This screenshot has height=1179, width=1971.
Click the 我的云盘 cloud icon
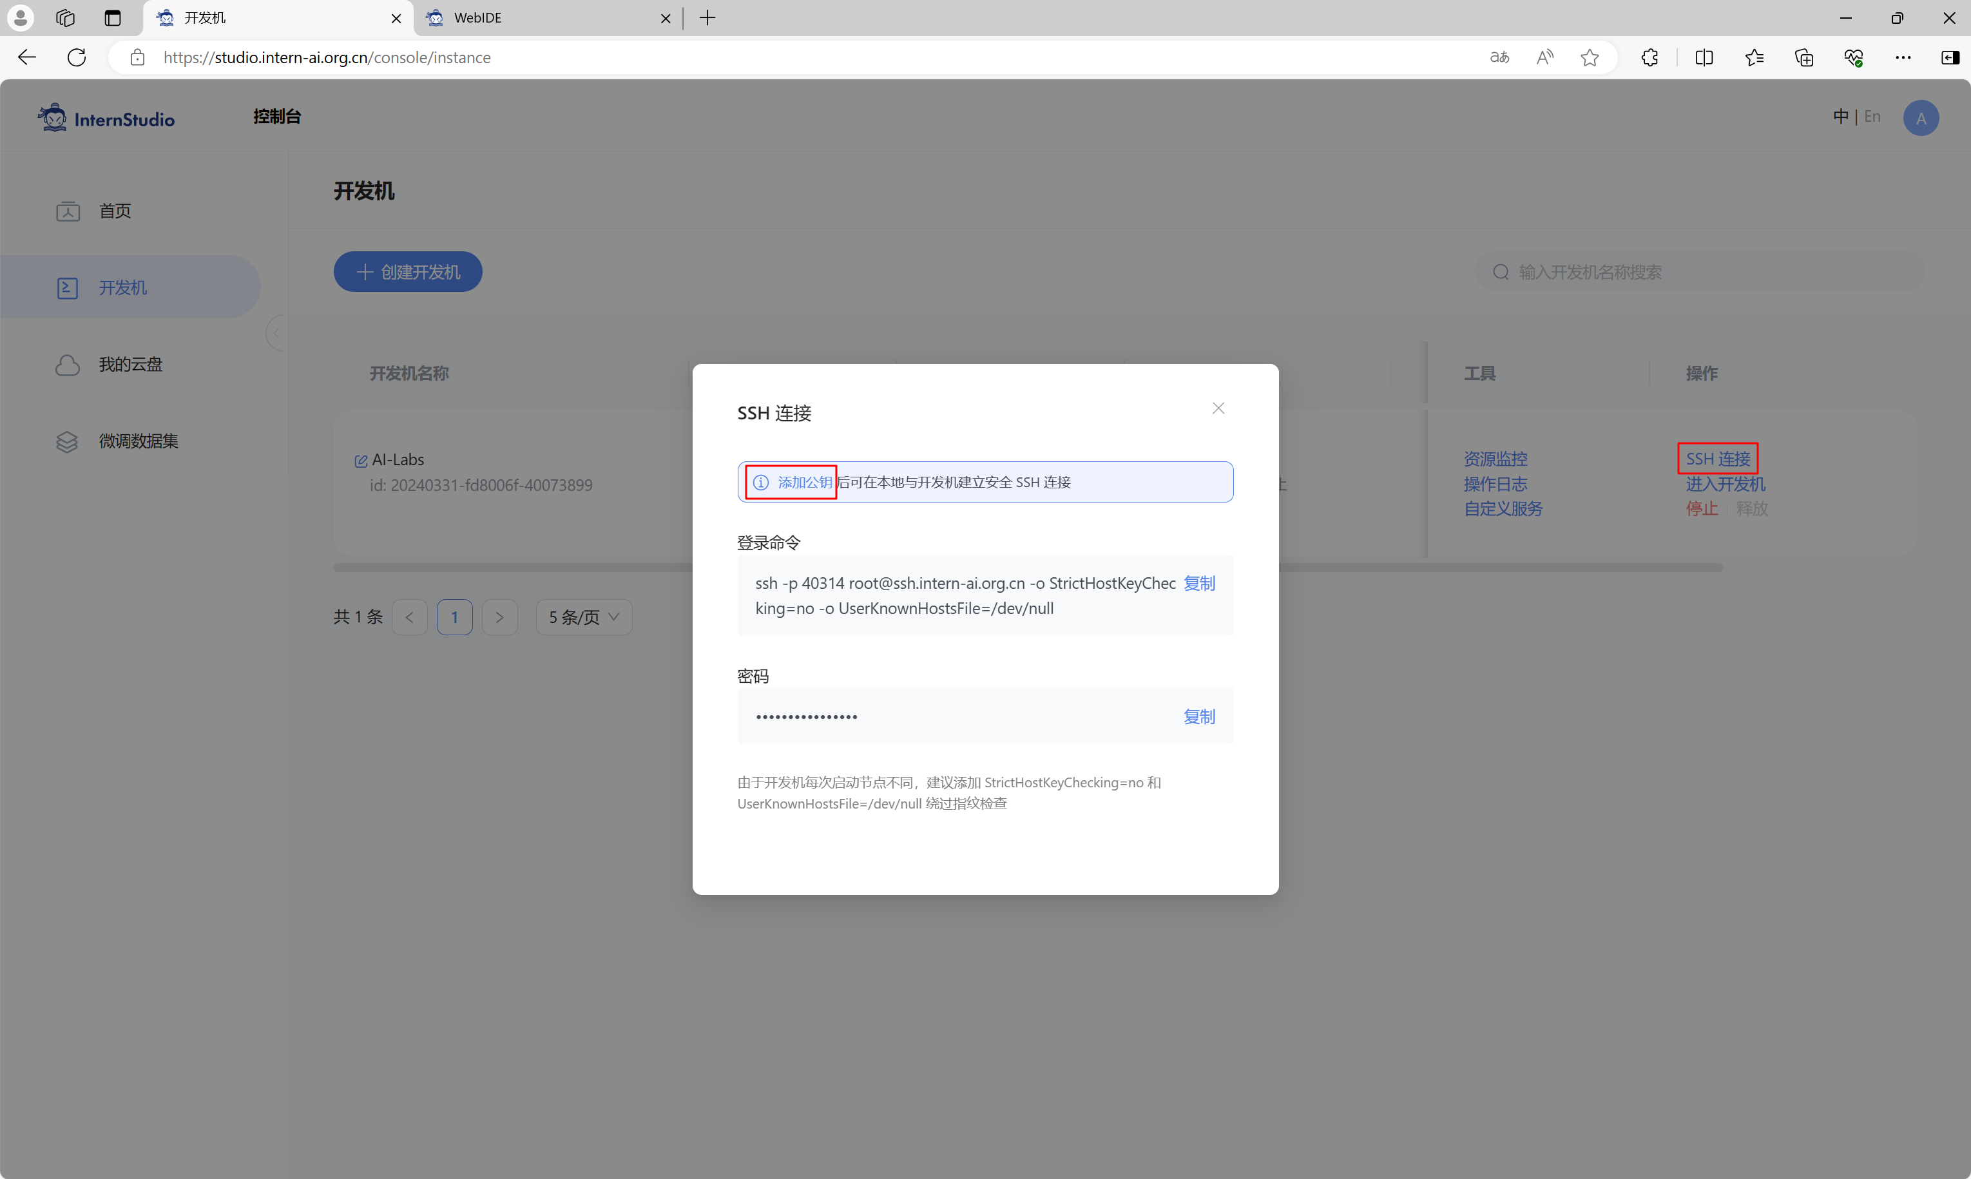click(x=68, y=365)
